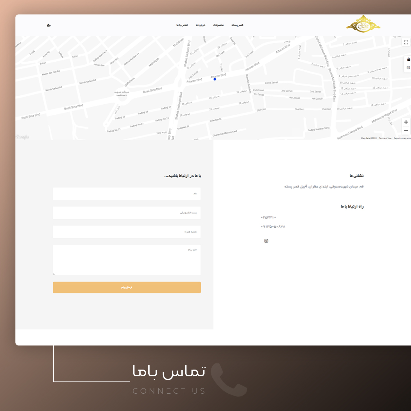
Task: Click the راه ارتباط با ما heading
Action: pos(352,206)
